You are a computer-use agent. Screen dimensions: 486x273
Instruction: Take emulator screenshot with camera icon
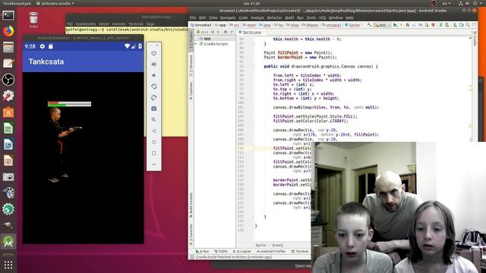click(x=153, y=108)
